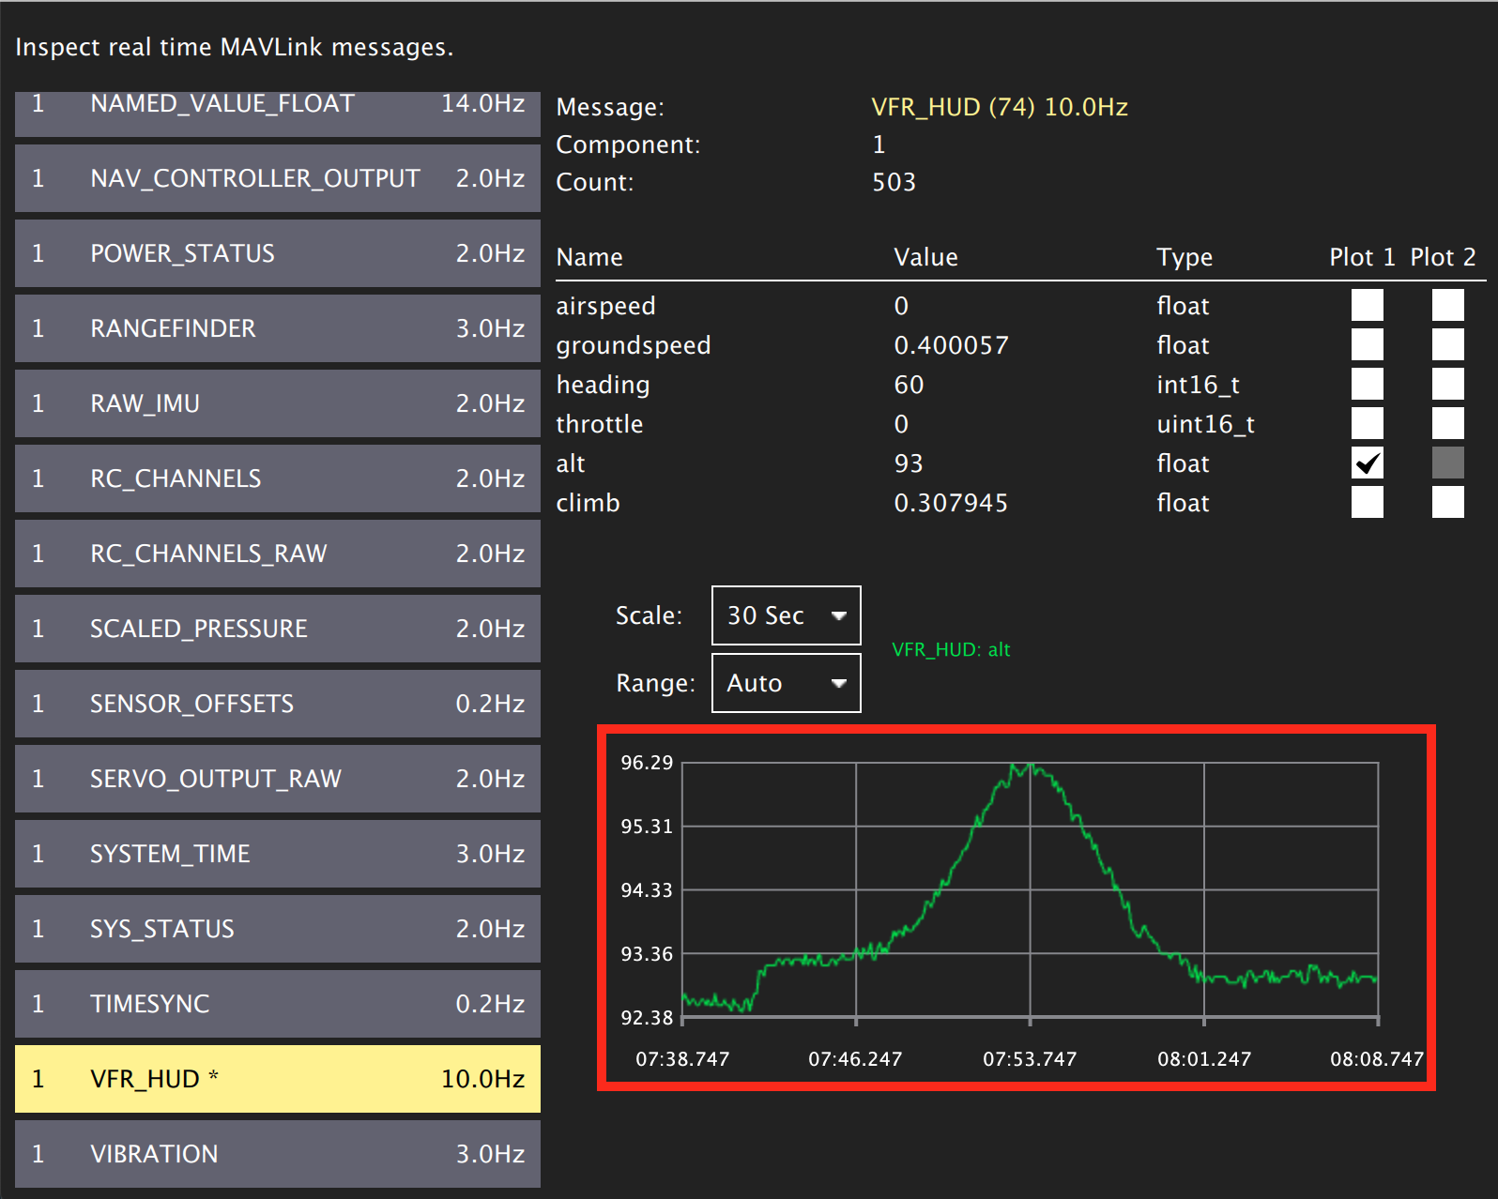Viewport: 1498px width, 1199px height.
Task: Uncheck the alt Plot 1 checkbox
Action: pos(1367,463)
